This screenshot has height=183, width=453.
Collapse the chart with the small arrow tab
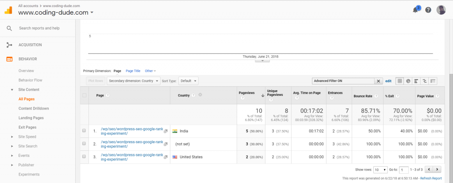click(262, 61)
